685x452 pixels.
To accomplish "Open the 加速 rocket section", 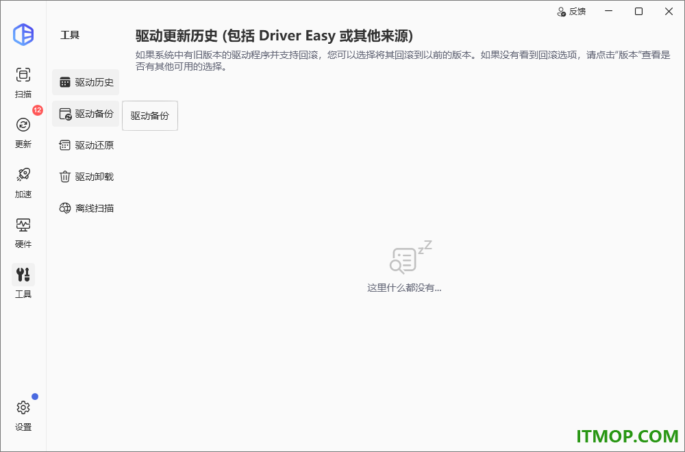I will (23, 183).
